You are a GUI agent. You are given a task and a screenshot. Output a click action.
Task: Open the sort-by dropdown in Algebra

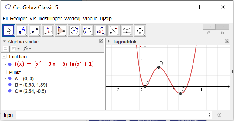tap(16, 49)
